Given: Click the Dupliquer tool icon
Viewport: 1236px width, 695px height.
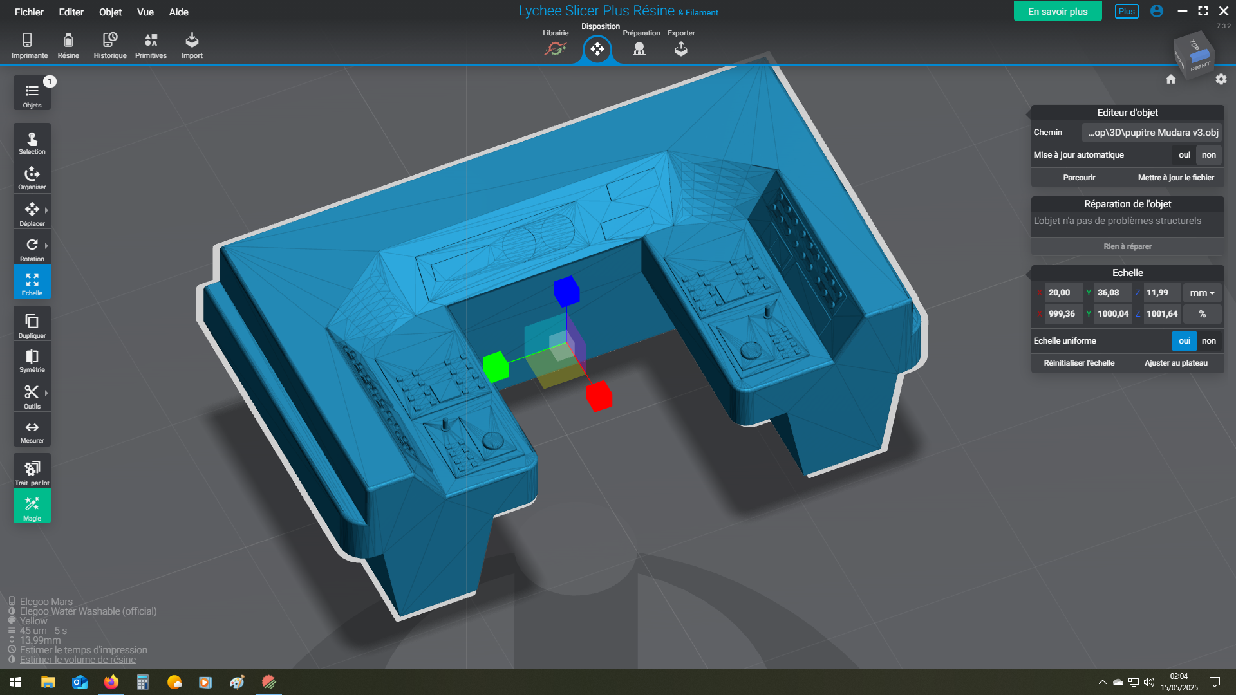Looking at the screenshot, I should point(32,324).
